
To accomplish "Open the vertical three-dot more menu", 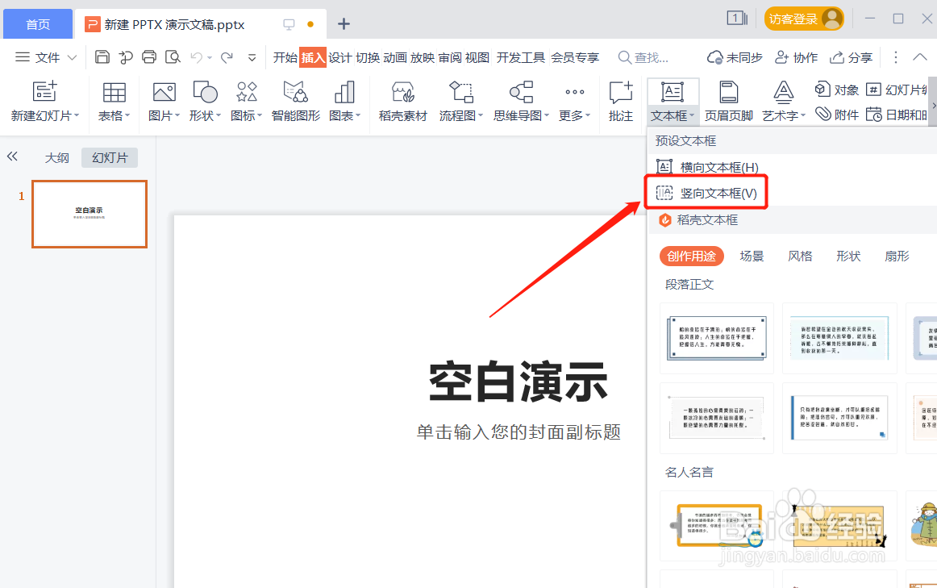I will [895, 57].
